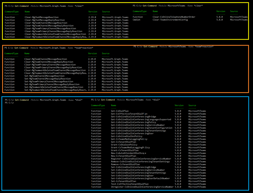The height and width of the screenshot is (193, 253).
Task: Click New-CsAutoAttendantDialScope function
Action: tap(129, 153)
